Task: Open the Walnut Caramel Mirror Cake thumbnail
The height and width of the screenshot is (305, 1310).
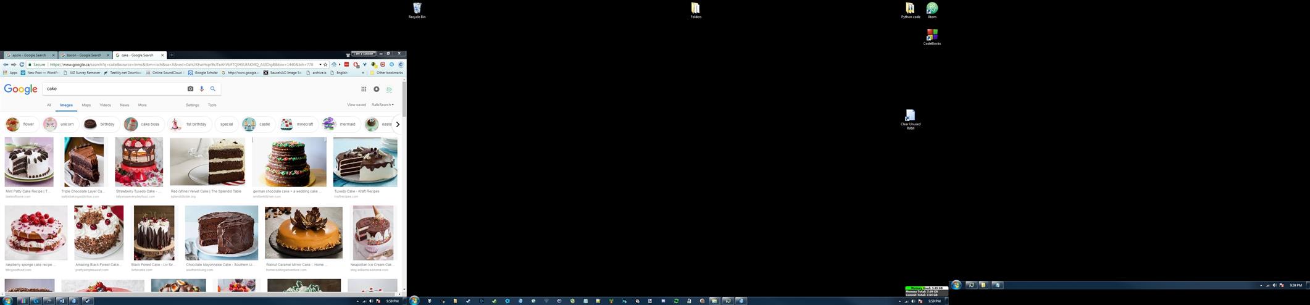Action: (x=303, y=233)
